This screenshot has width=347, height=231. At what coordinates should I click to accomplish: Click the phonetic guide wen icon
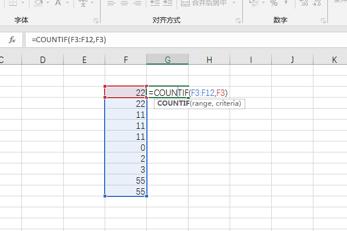tap(83, 3)
